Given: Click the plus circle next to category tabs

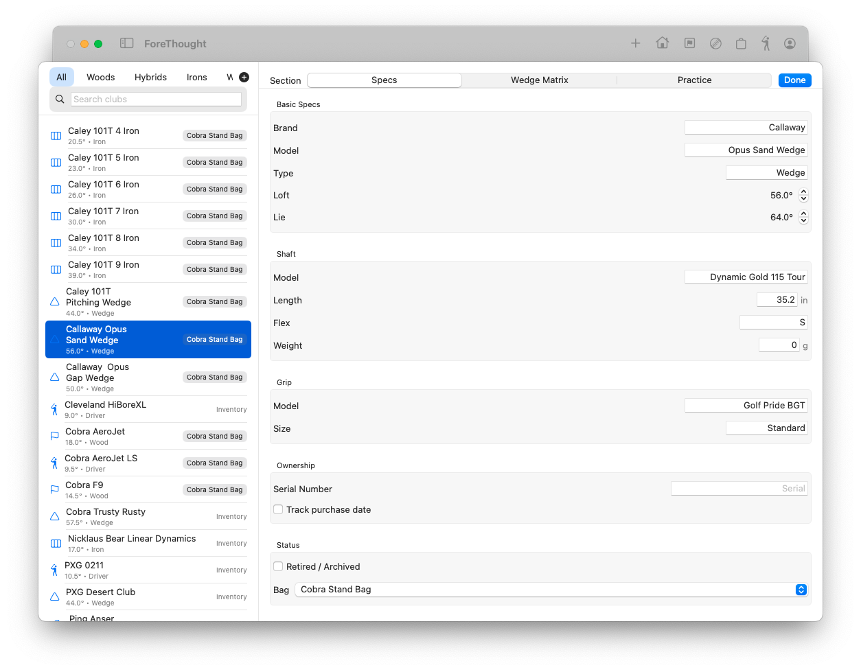Looking at the screenshot, I should tap(244, 77).
